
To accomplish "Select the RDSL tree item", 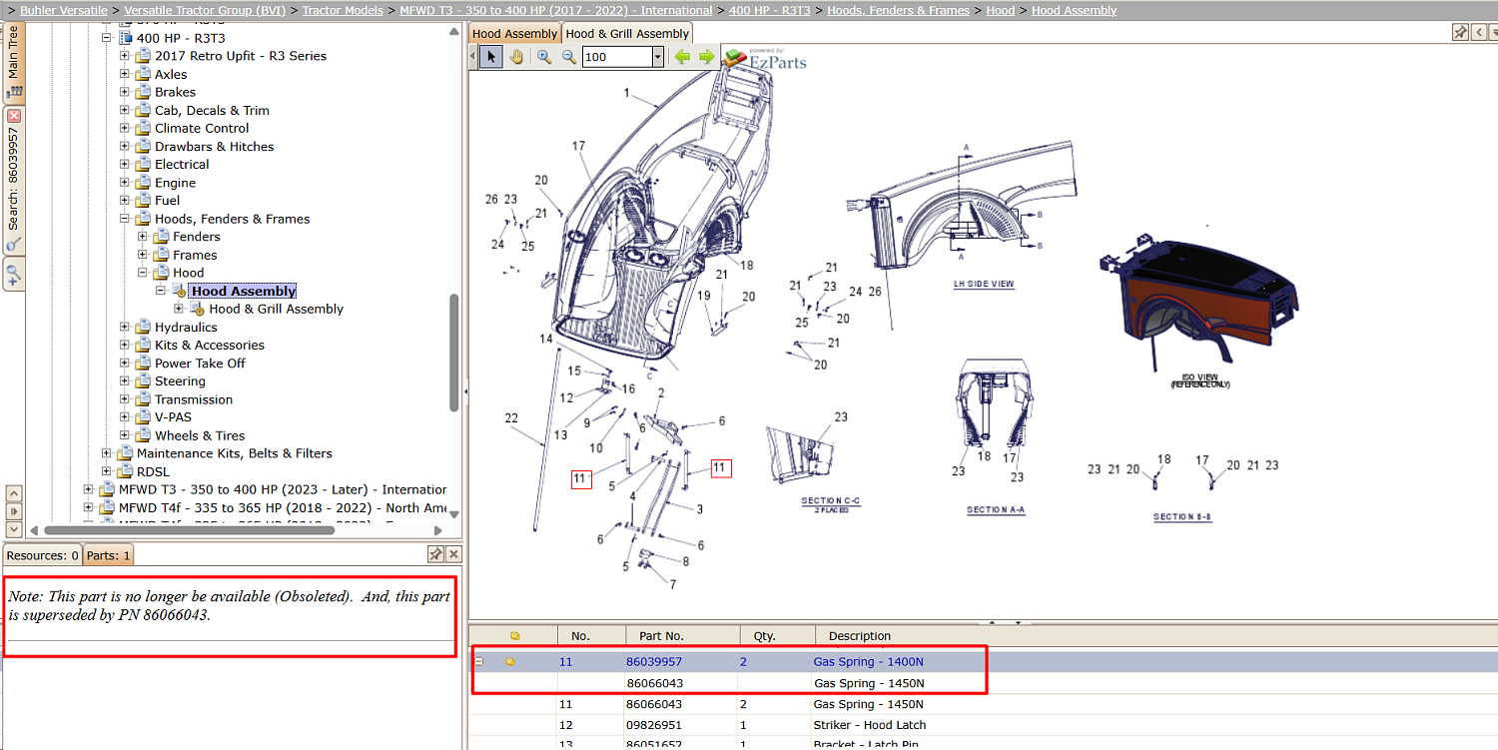I will 153,471.
